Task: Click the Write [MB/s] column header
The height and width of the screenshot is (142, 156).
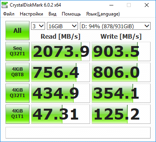Action: 121,36
